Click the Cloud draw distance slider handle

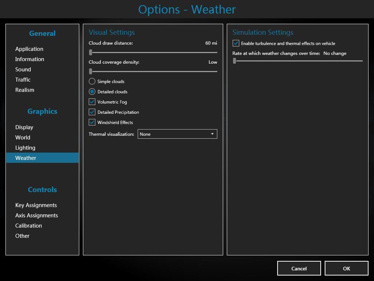click(91, 53)
